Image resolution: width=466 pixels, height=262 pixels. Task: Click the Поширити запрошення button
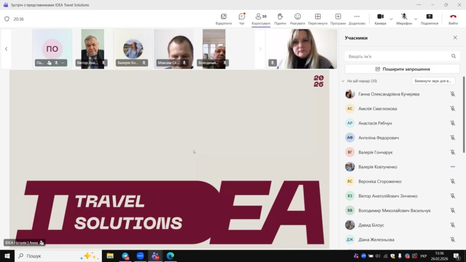(x=402, y=69)
